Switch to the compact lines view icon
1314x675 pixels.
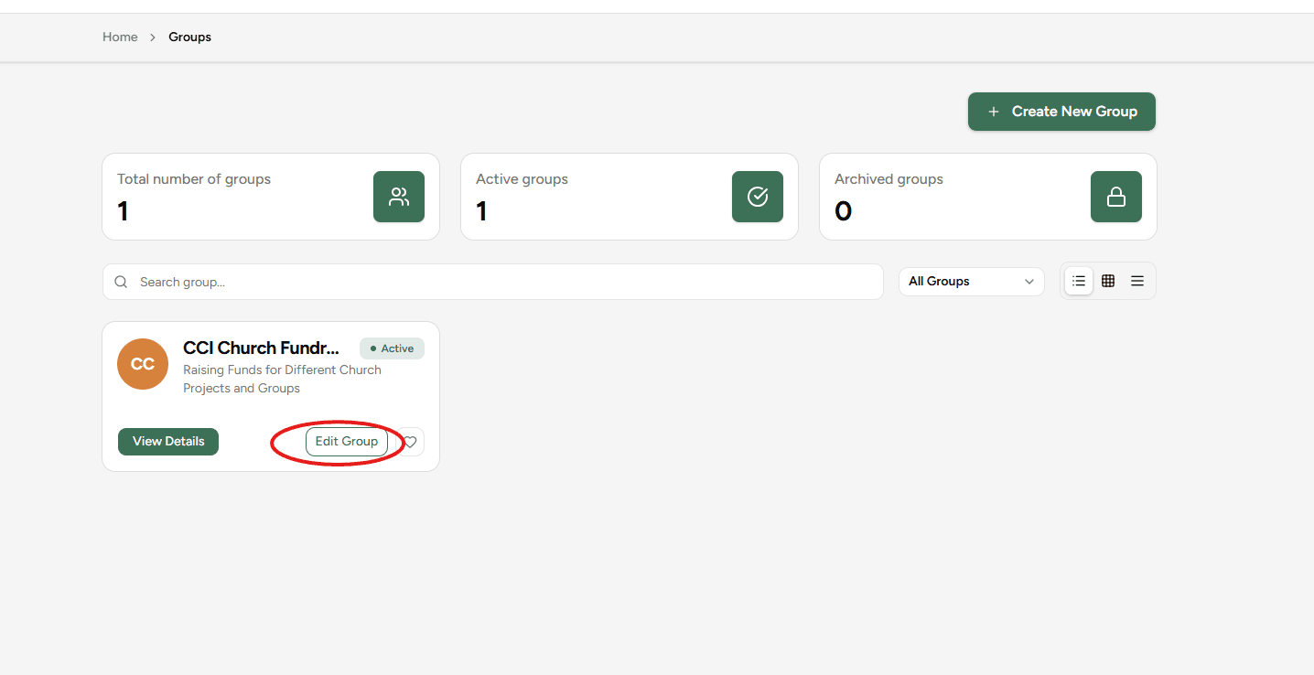(1137, 281)
